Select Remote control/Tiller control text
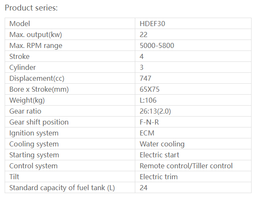The image size is (260, 199). pyautogui.click(x=186, y=166)
